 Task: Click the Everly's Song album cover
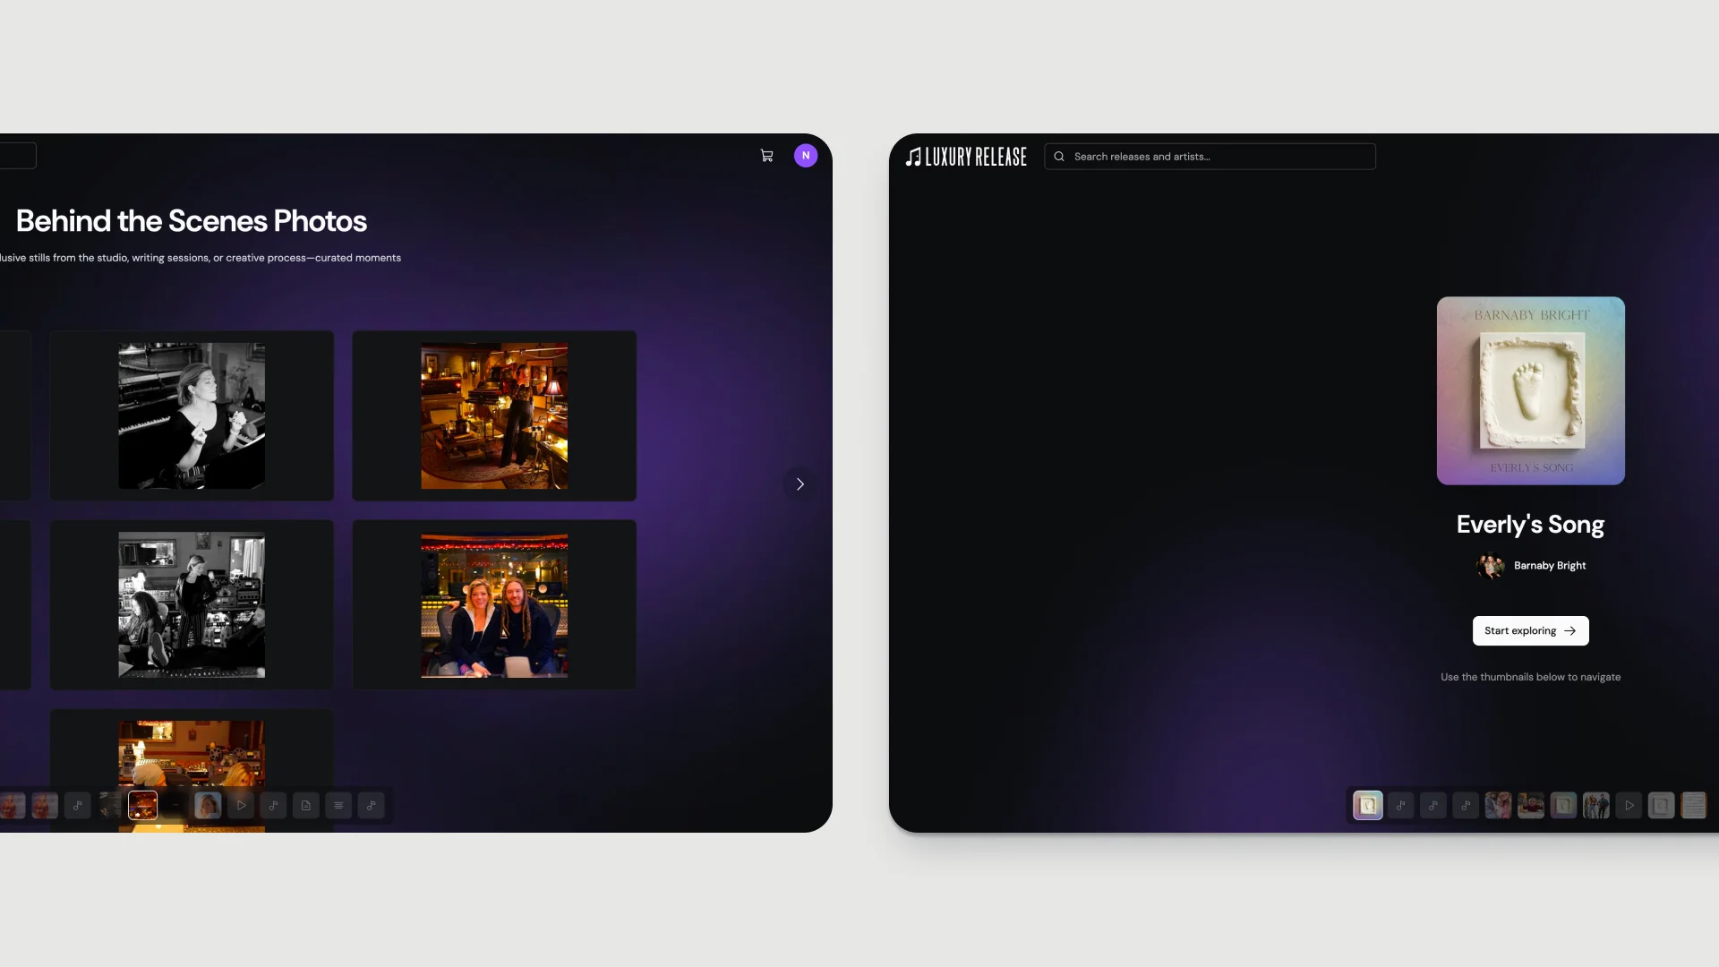click(x=1530, y=391)
